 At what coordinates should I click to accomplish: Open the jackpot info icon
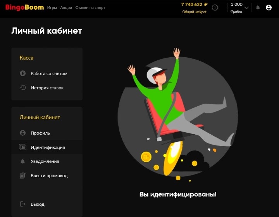[x=215, y=8]
